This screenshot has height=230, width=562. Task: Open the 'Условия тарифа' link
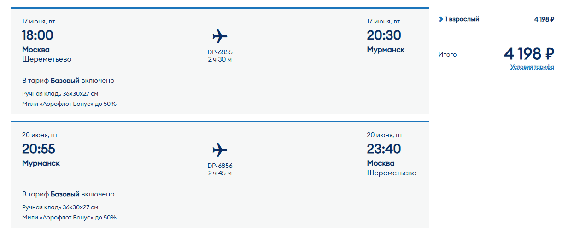(532, 67)
